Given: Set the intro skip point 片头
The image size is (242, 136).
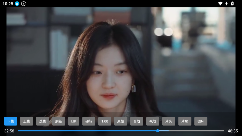Looking at the screenshot, I should (169, 121).
